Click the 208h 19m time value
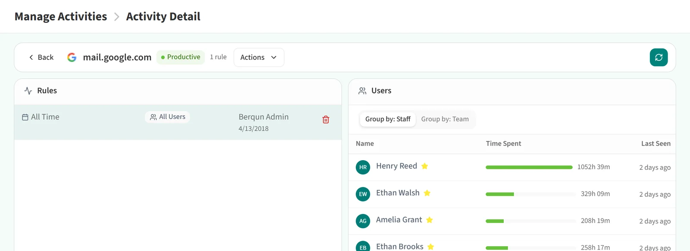Screen dimensions: 690x251 tap(595, 220)
